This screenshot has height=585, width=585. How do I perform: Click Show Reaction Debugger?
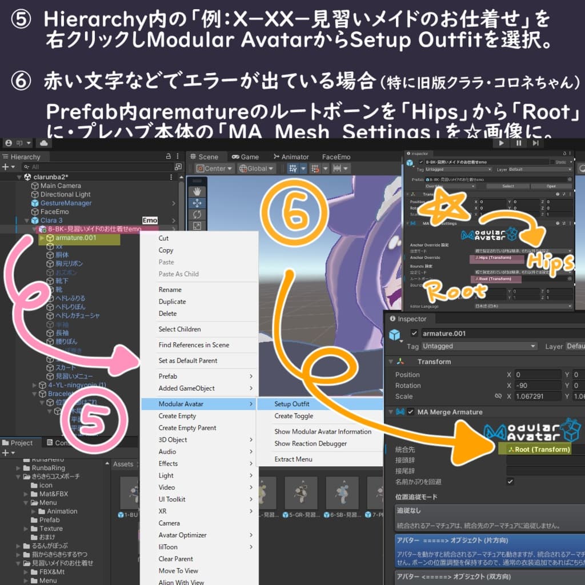[x=320, y=443]
